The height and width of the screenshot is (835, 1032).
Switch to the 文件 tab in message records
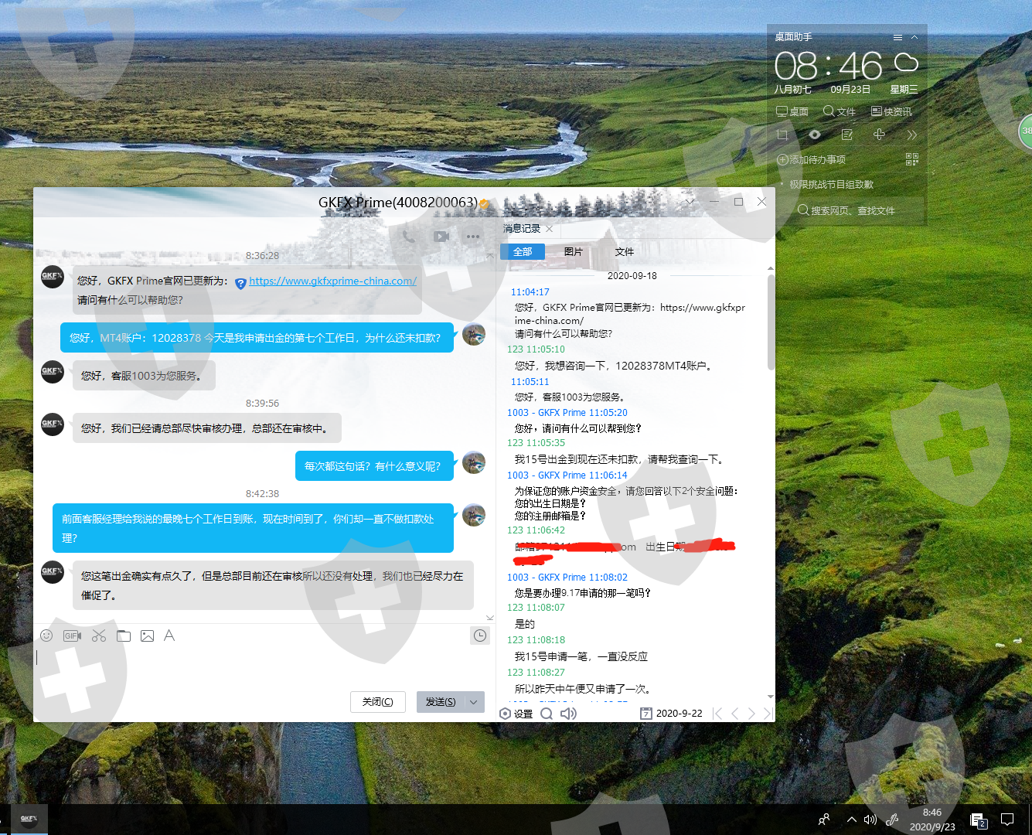pyautogui.click(x=624, y=252)
